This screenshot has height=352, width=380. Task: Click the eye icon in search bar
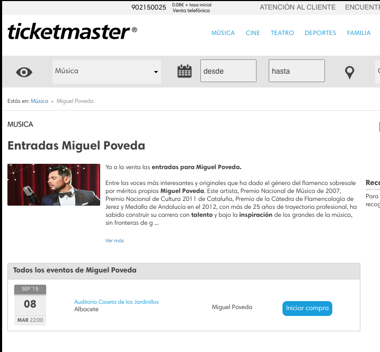tap(24, 72)
